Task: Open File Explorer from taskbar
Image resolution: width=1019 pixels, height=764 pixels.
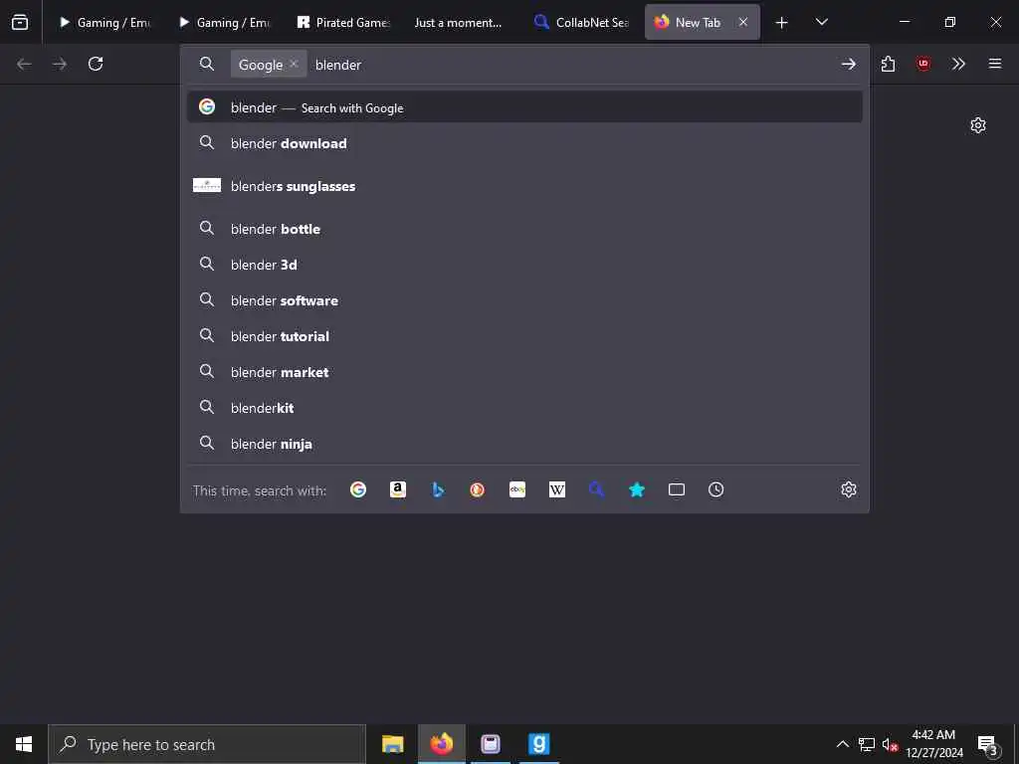Action: pos(392,744)
